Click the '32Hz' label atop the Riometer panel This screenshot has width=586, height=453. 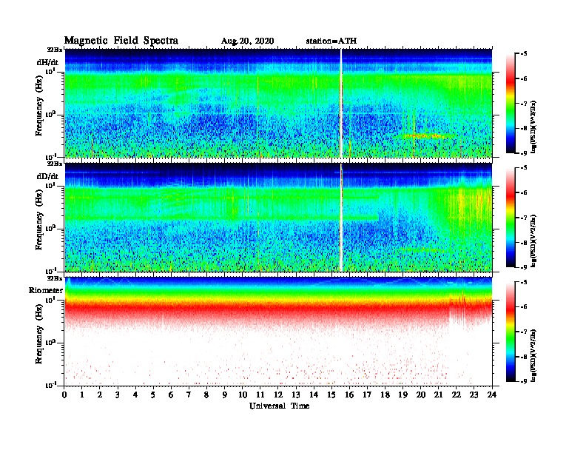(x=55, y=278)
